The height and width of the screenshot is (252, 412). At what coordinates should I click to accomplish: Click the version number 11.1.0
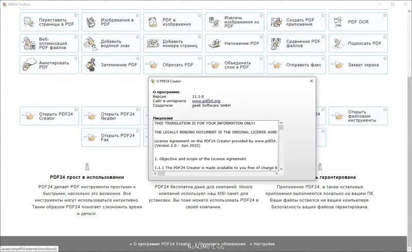click(198, 96)
